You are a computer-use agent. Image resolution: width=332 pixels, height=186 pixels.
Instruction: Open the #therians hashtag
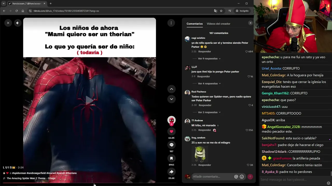[x=71, y=173]
